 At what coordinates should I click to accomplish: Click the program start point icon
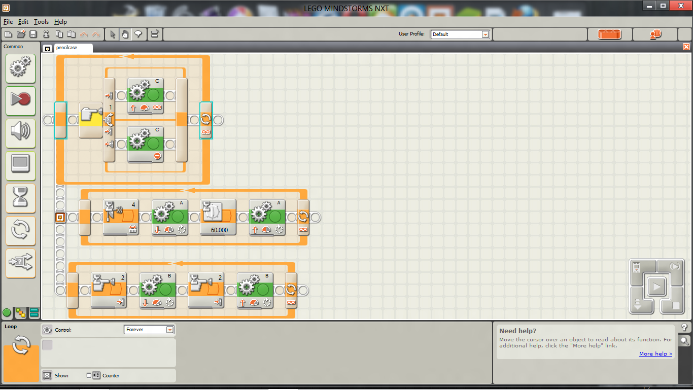coord(60,217)
